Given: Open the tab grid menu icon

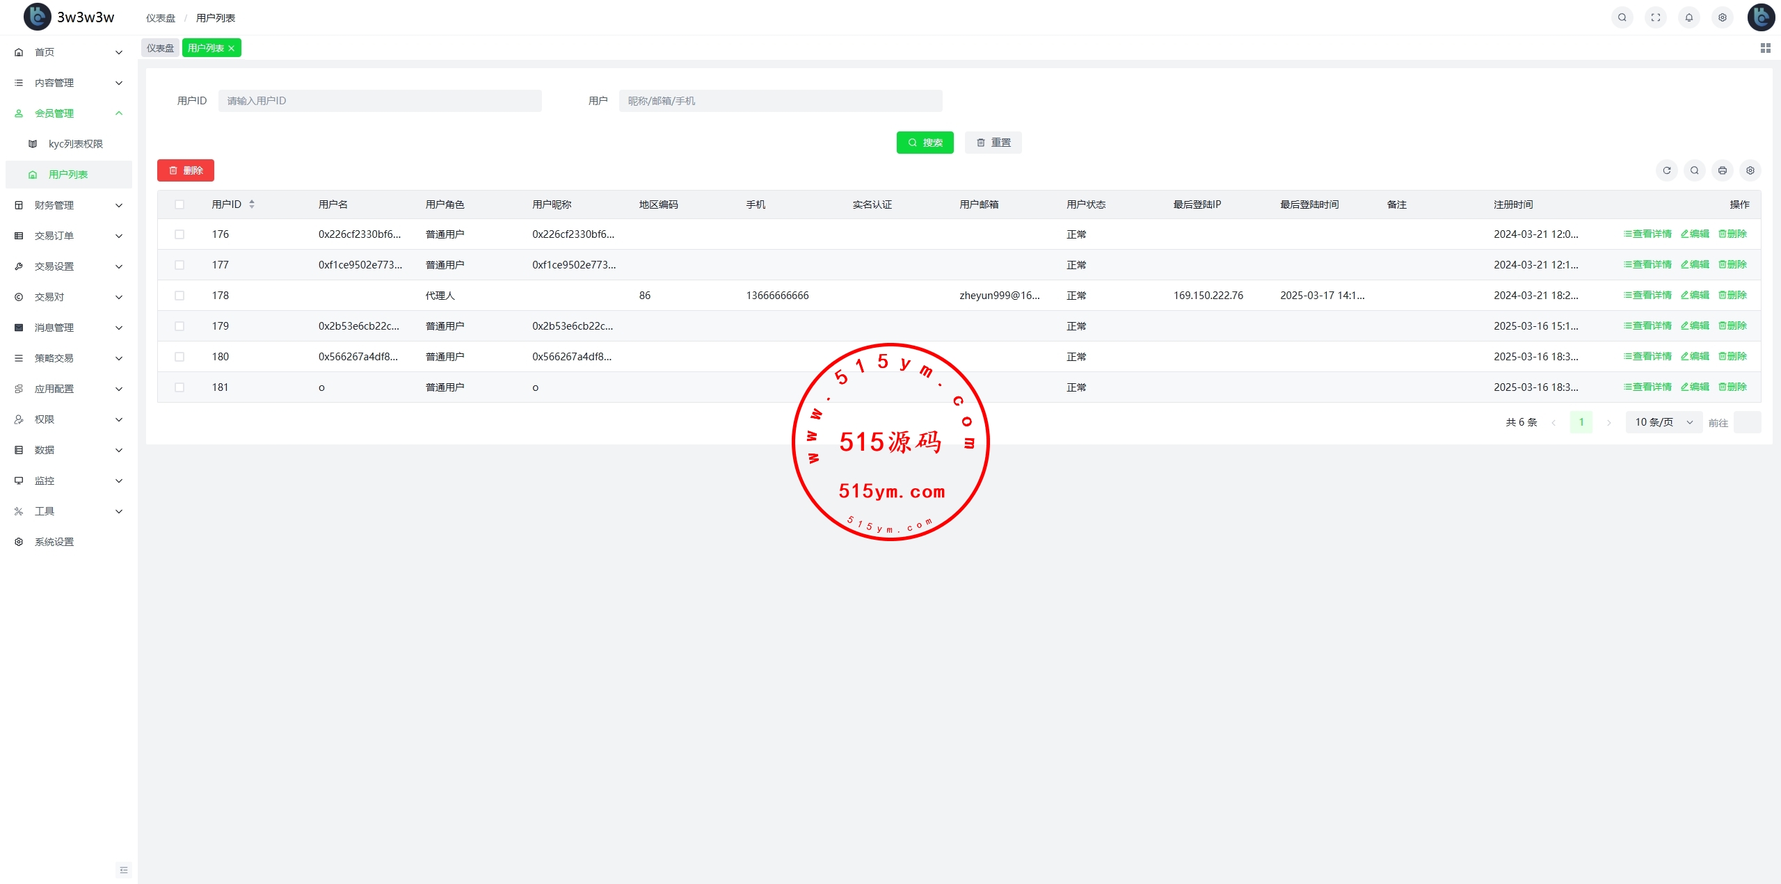Looking at the screenshot, I should coord(1765,48).
